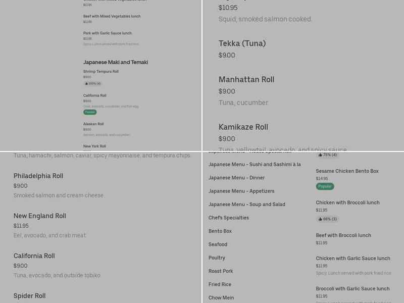Open the Manhattan Roll item

pos(246,79)
